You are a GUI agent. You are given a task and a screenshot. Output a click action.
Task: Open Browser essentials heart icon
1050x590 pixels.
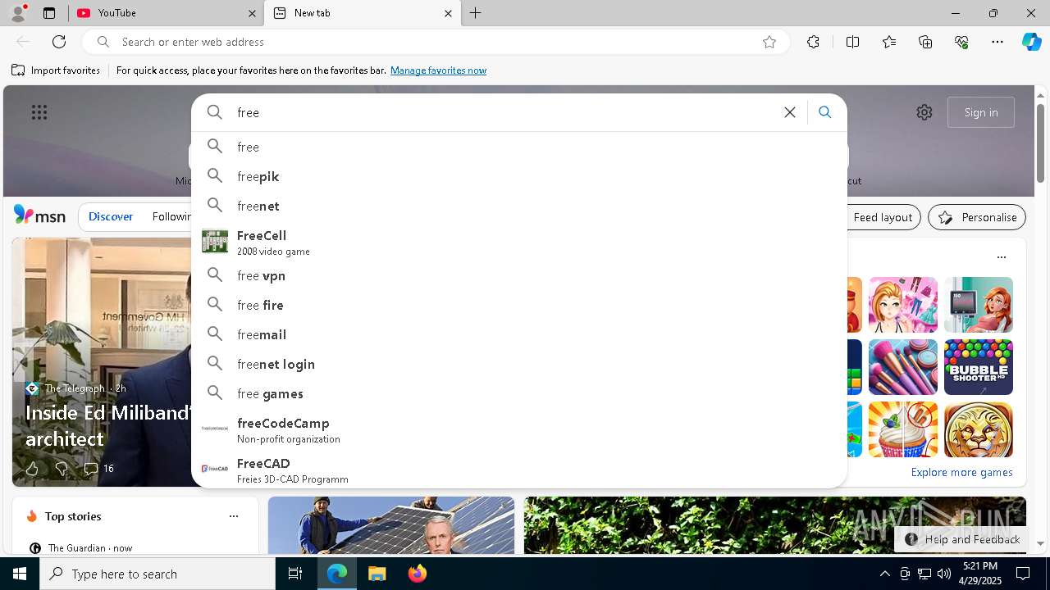coord(961,42)
